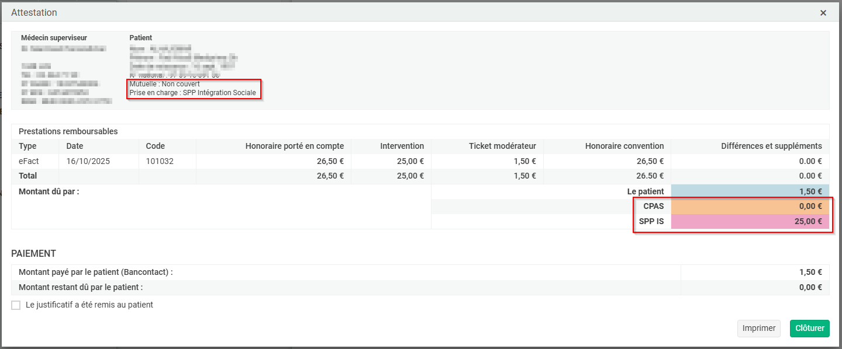
Task: Click the pink SPP IS amount cell
Action: click(750, 221)
